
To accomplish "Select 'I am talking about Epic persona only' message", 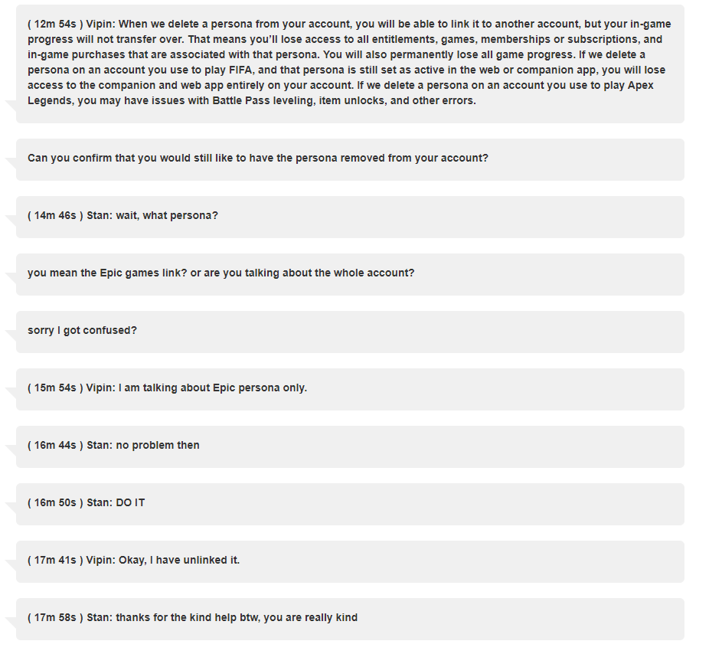I will click(x=350, y=389).
